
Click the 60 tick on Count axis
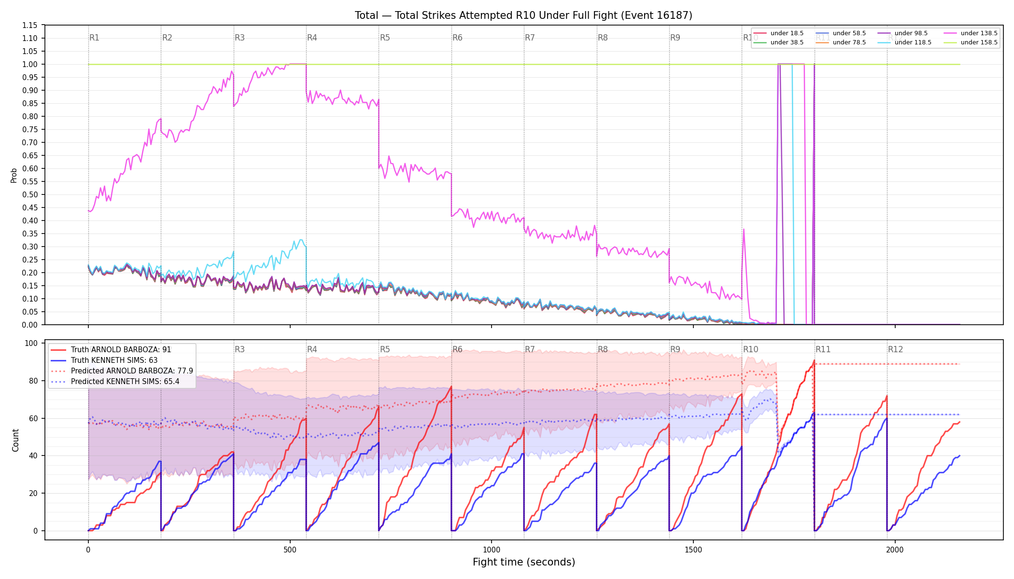[33, 418]
